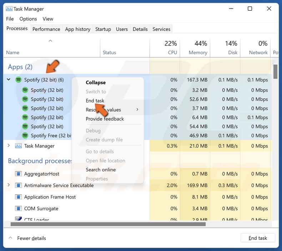Click the 167.3 MB memory value
This screenshot has height=251, width=282.
[197, 80]
